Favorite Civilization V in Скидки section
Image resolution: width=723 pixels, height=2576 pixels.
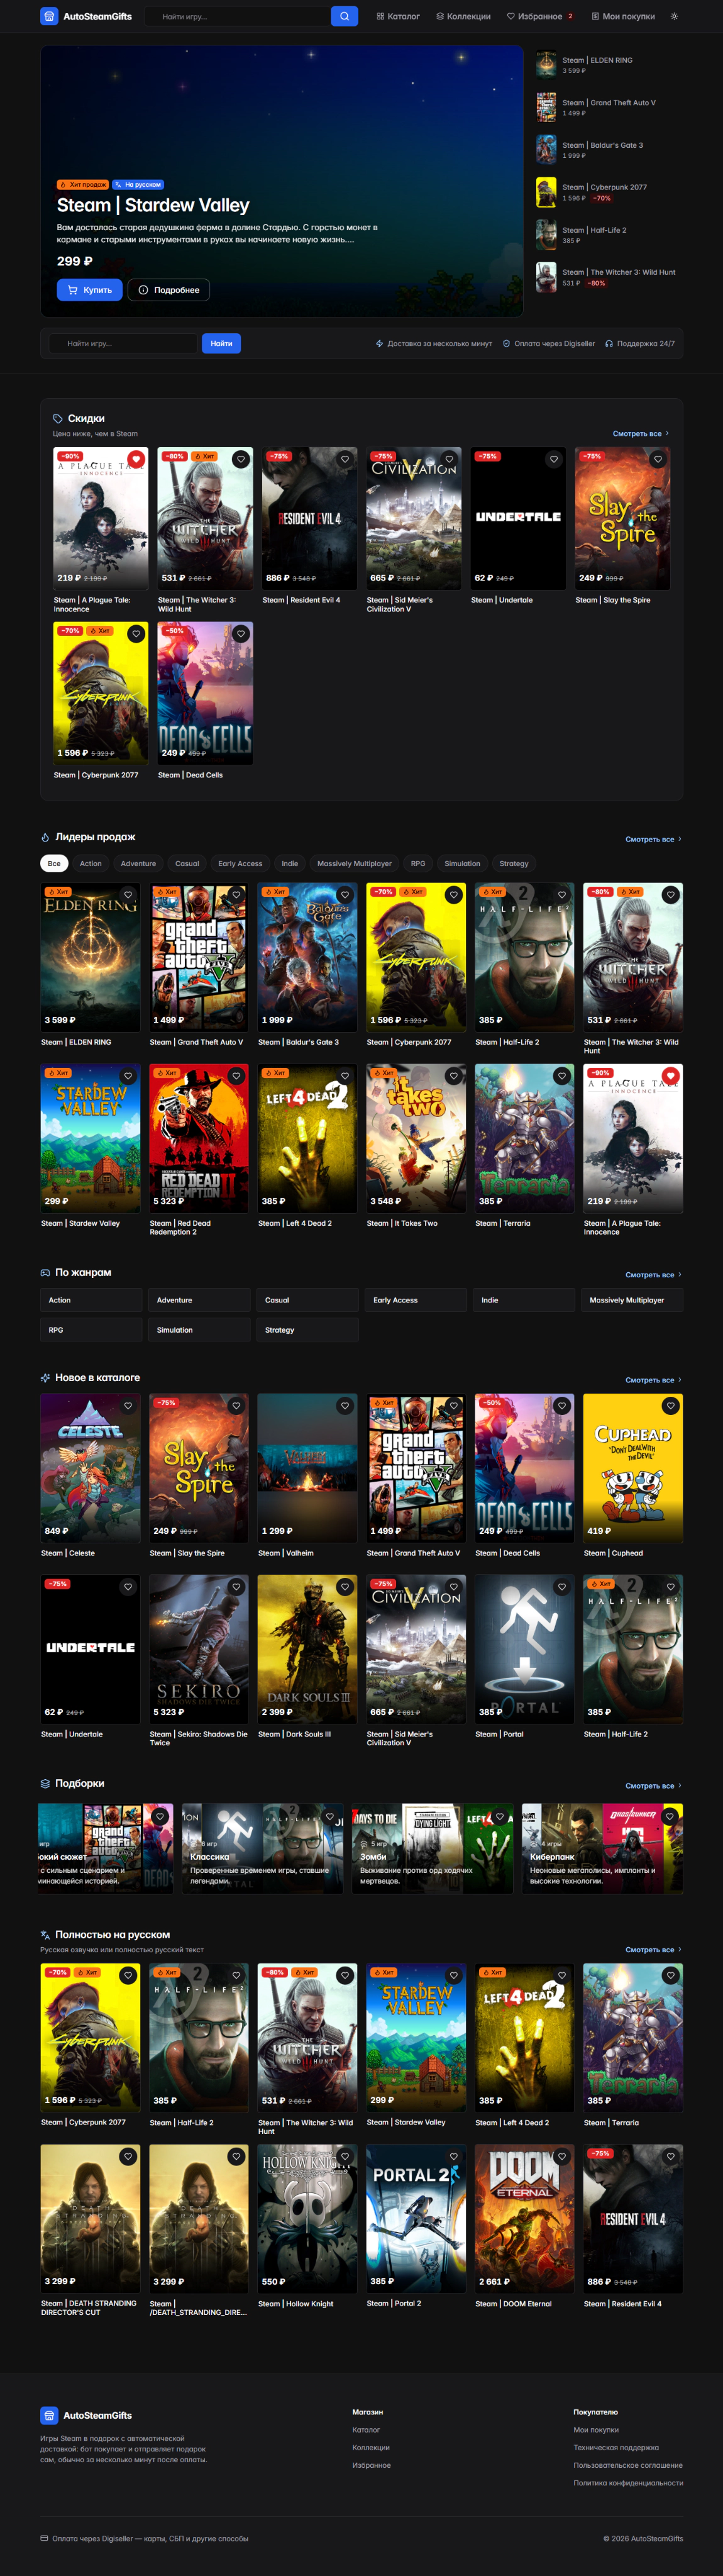[x=449, y=459]
